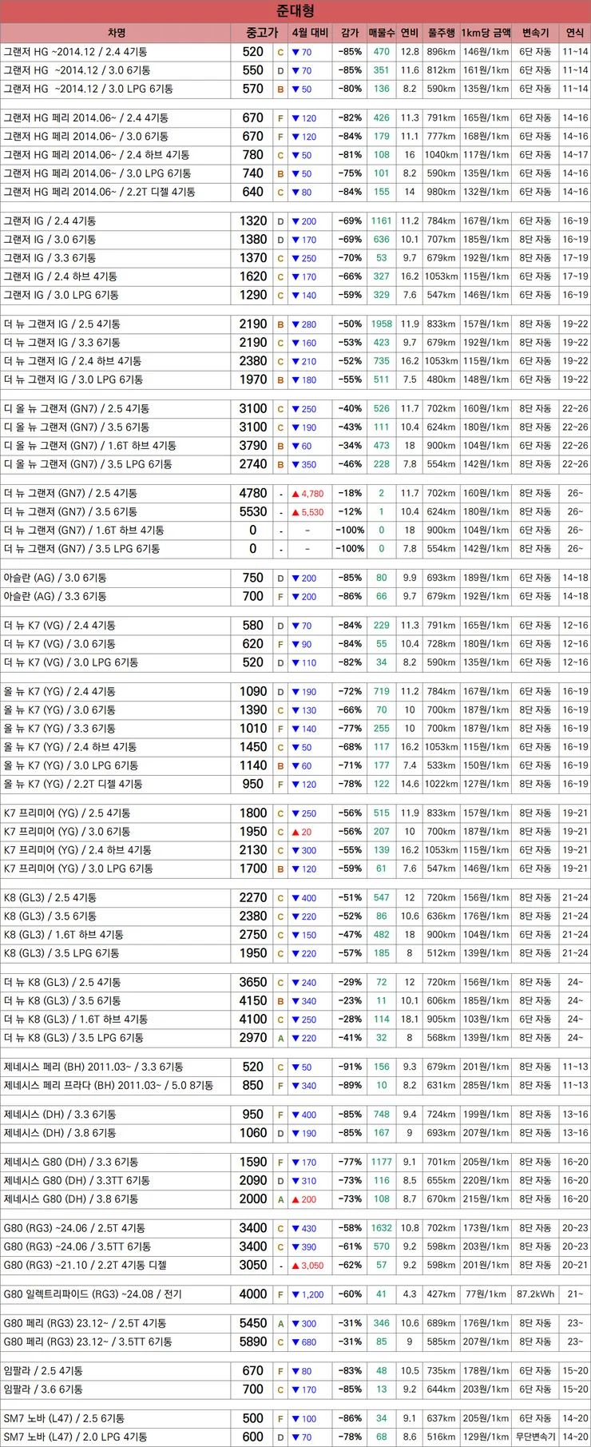
Task: Select row 그랜저 HG ~2014.12 / 3.0 LPG 6기통
Action: click(295, 89)
